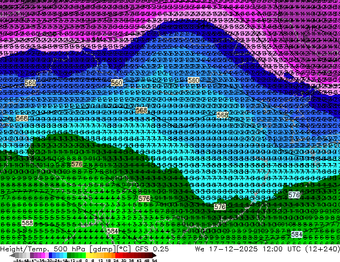Click the '24' legend scale value
The image size is (340, 262).
click(x=116, y=260)
